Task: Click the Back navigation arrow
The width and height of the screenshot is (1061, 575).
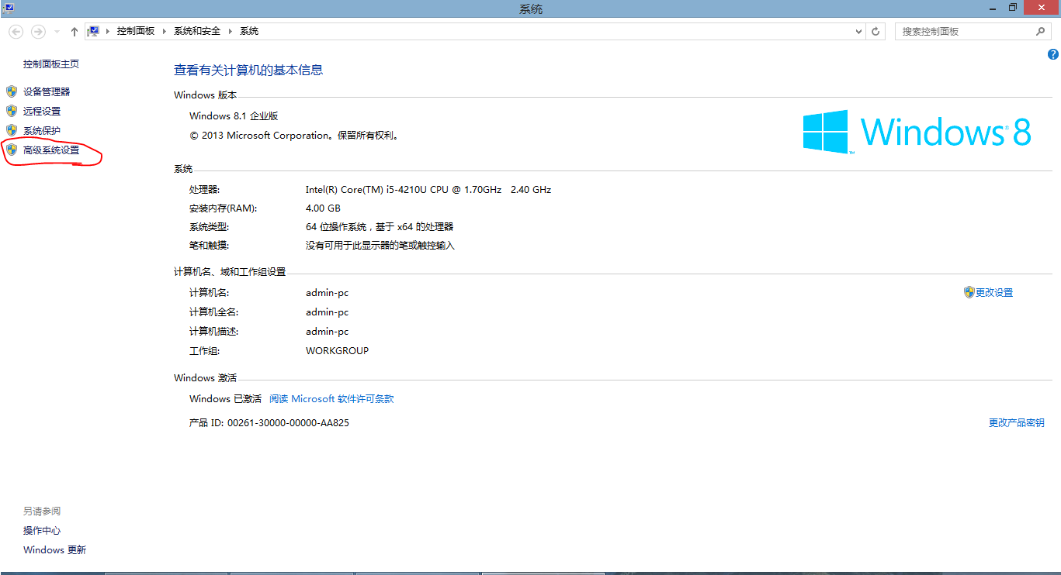Action: 16,32
